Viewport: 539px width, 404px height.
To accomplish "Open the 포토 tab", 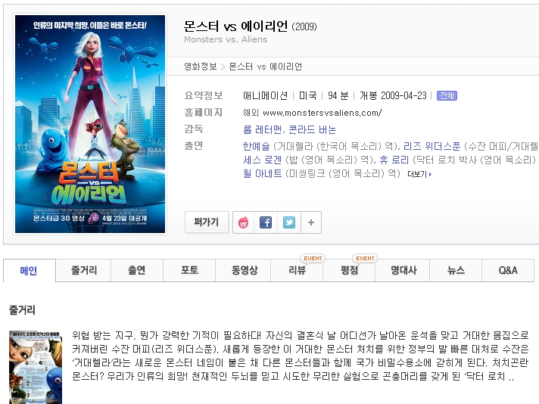I will pyautogui.click(x=189, y=270).
